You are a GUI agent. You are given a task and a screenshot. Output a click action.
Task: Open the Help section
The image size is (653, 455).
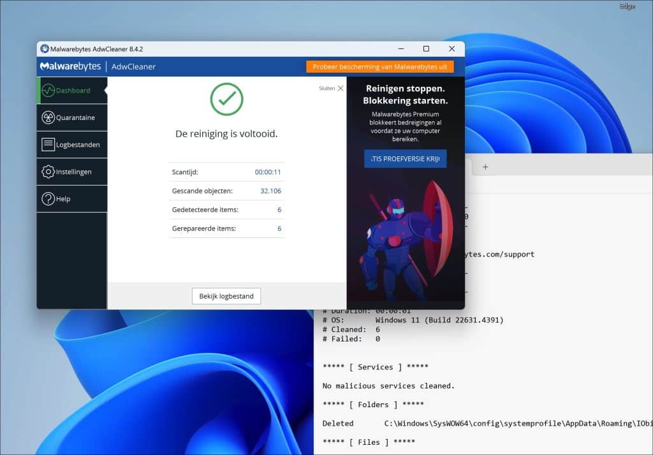(72, 198)
